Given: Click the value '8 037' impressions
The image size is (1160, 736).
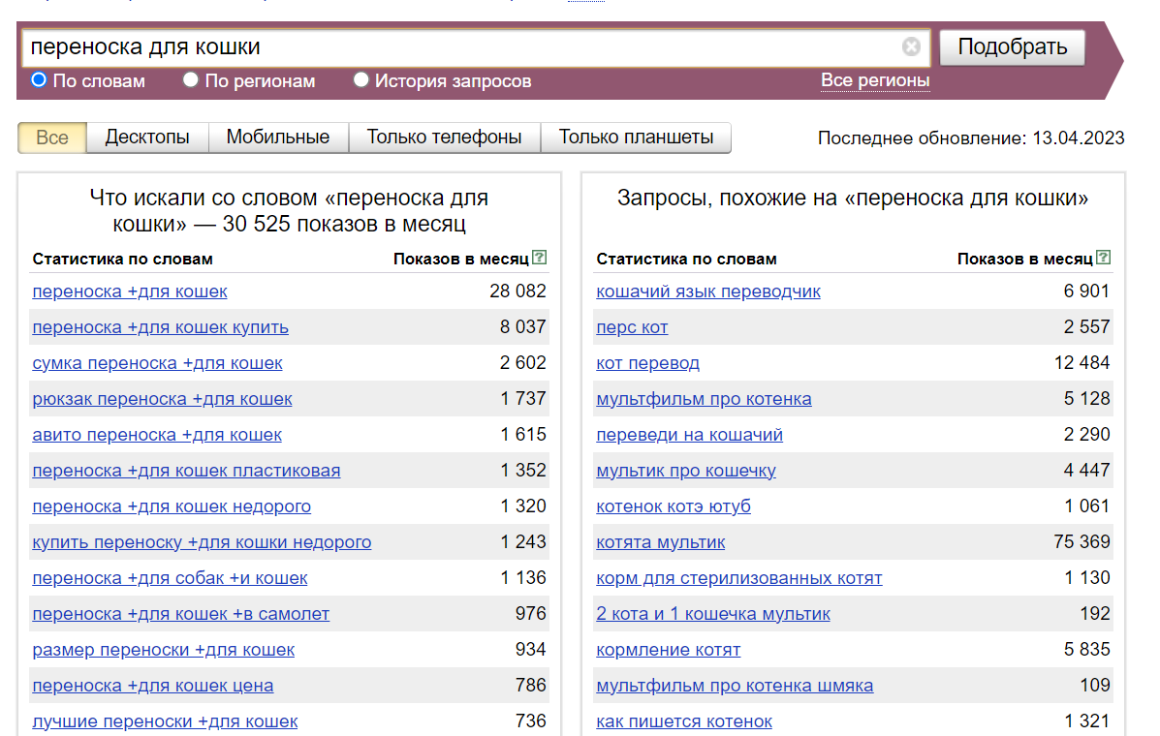Looking at the screenshot, I should coord(522,326).
